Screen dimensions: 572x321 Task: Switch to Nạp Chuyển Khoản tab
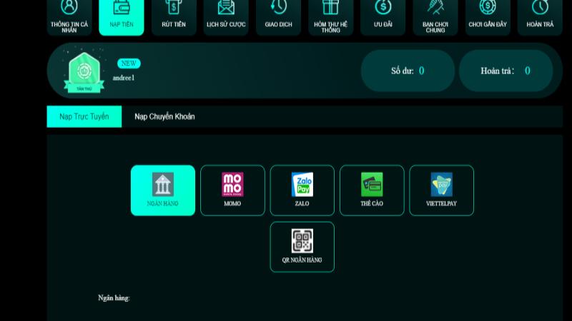pos(164,116)
